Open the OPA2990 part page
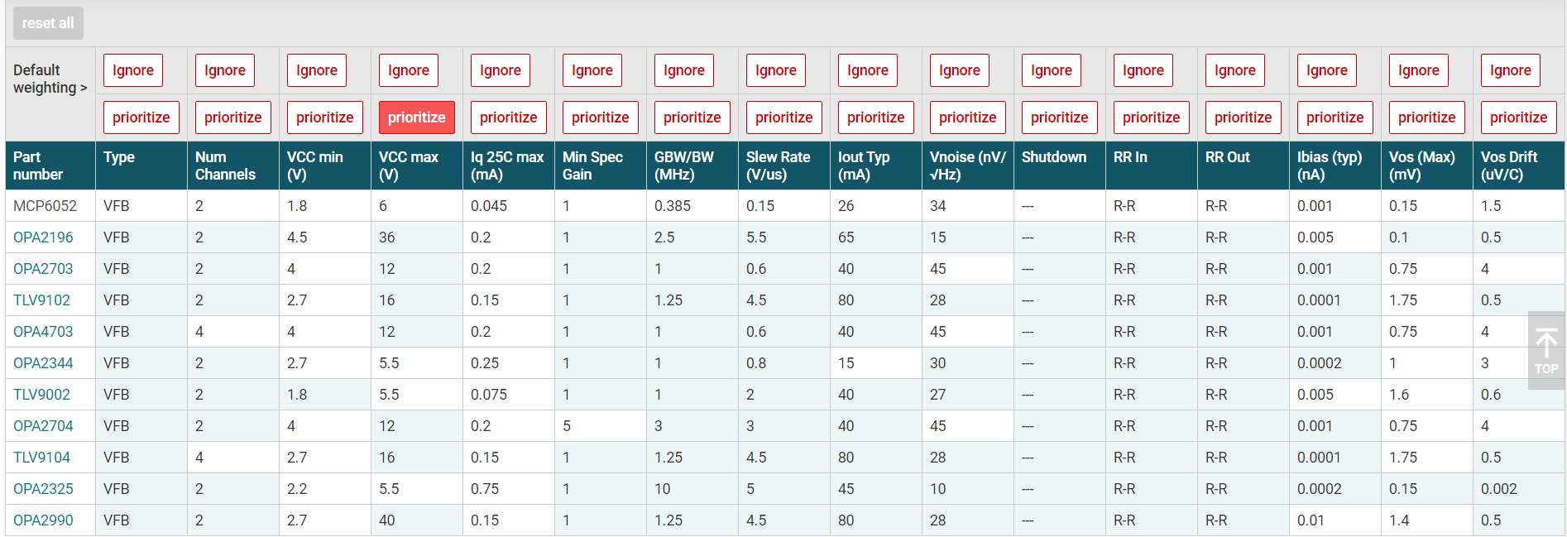Viewport: 1567px width, 537px height. tap(43, 520)
